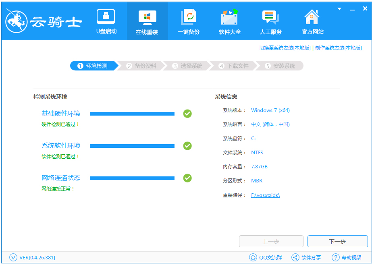Click the 基础硬件环境 label
The height and width of the screenshot is (265, 374).
(x=61, y=114)
